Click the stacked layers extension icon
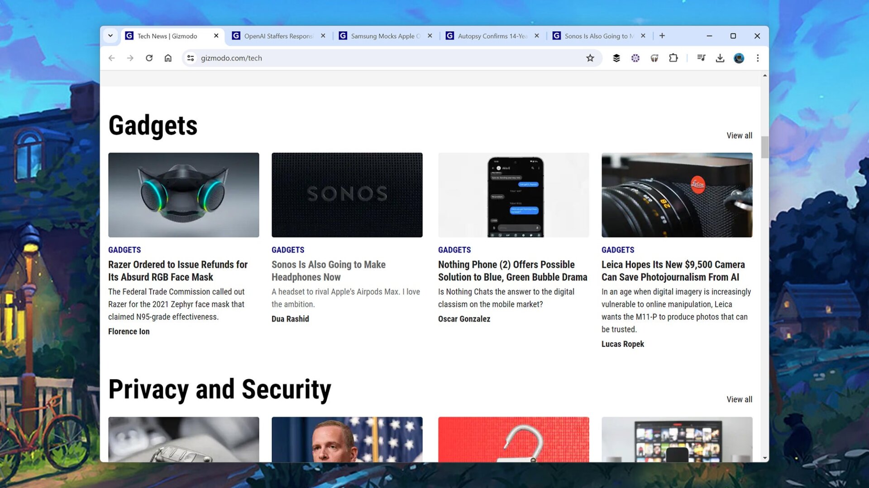Screen dimensions: 869x488 (616, 58)
